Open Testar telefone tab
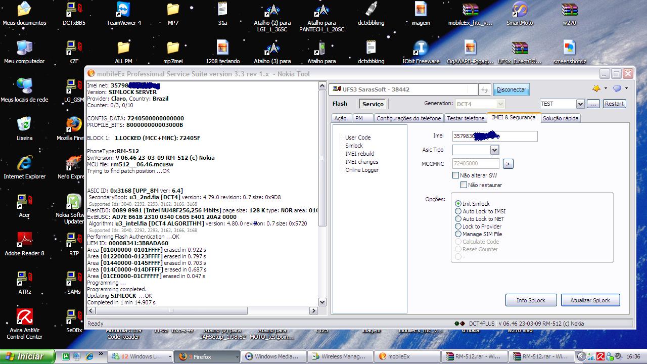 [x=466, y=118]
